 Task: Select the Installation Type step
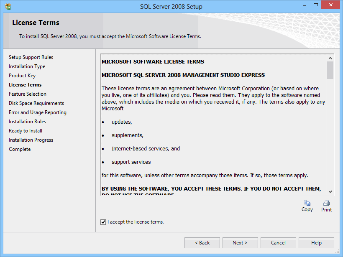pyautogui.click(x=27, y=66)
